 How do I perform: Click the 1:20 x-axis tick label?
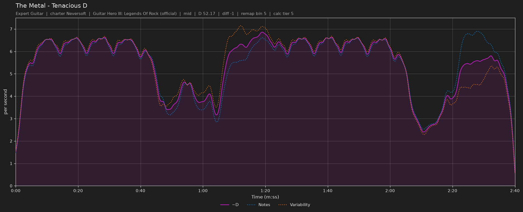(x=265, y=191)
